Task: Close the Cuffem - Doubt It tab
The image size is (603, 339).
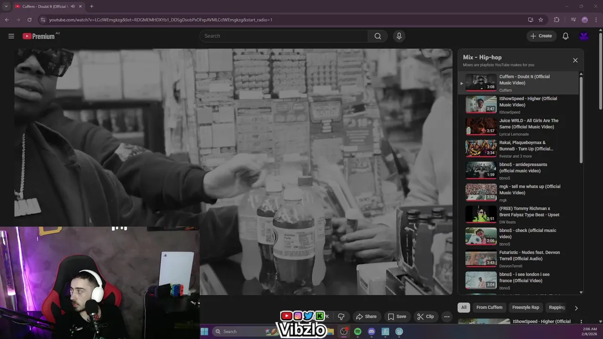Action: [x=81, y=6]
